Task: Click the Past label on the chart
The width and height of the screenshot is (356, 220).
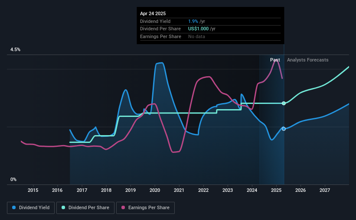Action: coord(275,60)
